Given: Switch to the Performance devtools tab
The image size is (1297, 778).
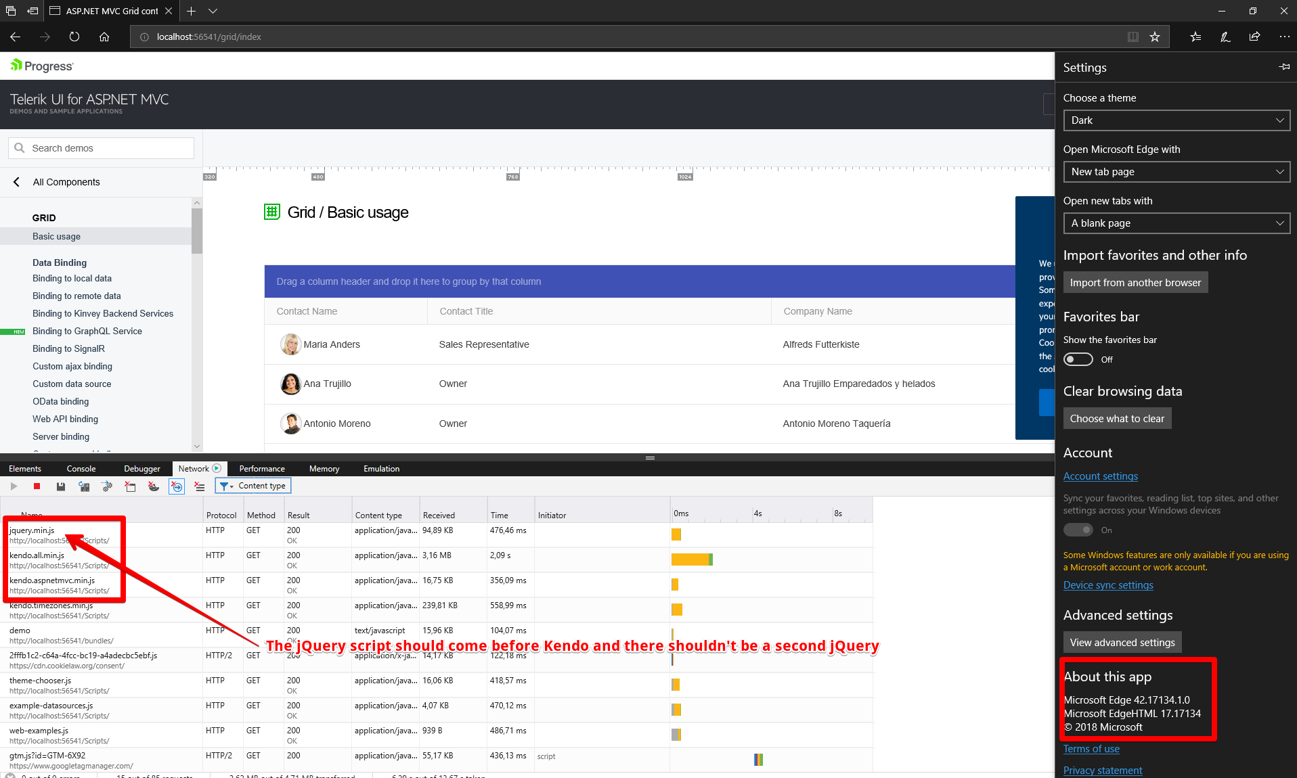Looking at the screenshot, I should tap(262, 469).
